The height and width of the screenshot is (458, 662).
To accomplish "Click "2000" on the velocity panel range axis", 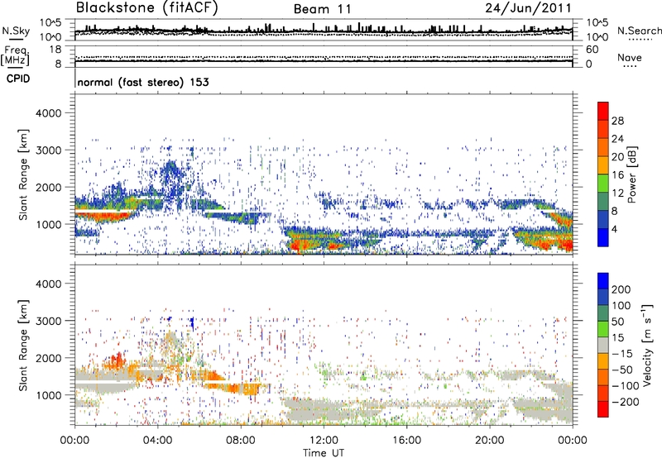I will tap(48, 358).
